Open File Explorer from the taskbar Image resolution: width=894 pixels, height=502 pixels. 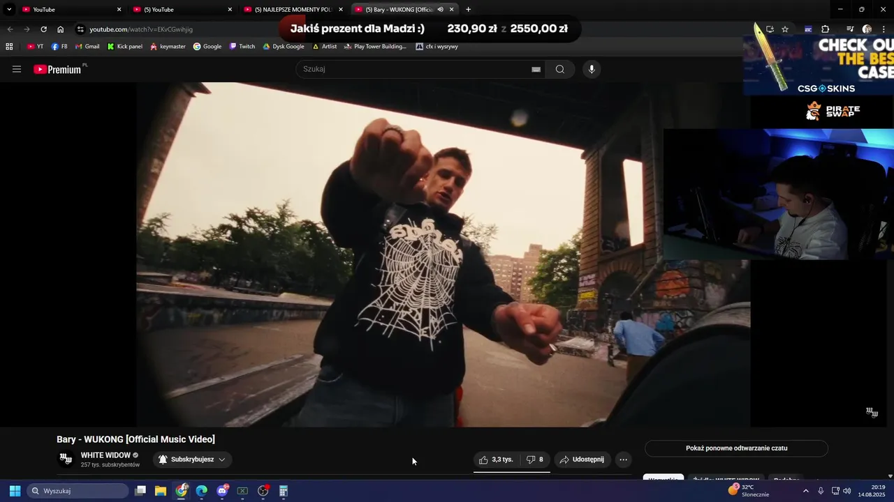161,491
